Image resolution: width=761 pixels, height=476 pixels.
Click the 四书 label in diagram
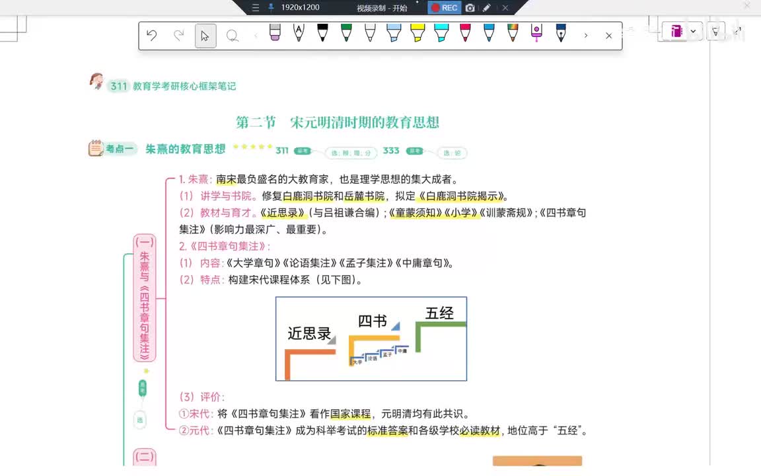point(373,321)
